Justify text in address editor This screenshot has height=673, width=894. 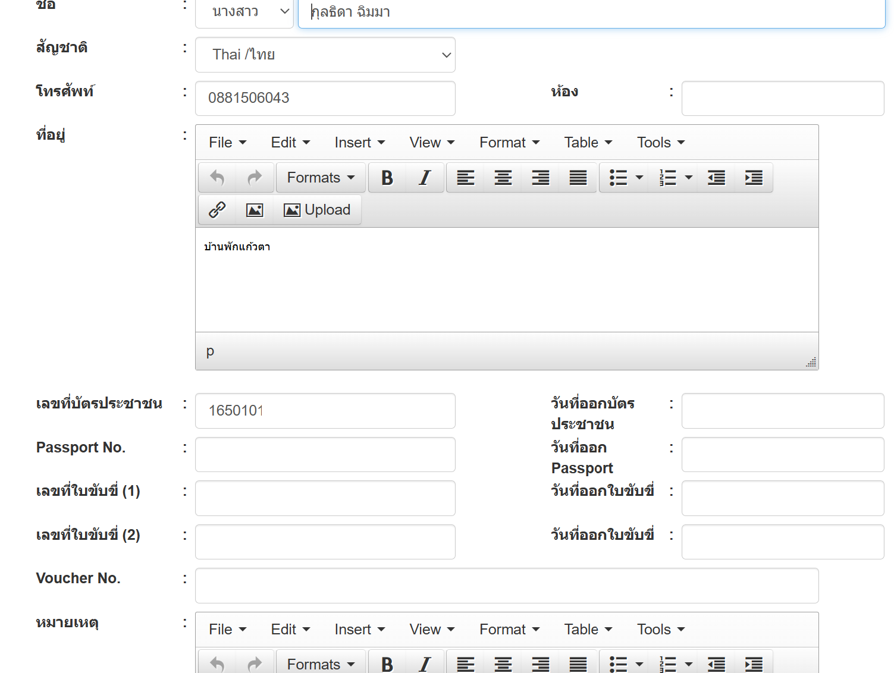[x=578, y=178]
